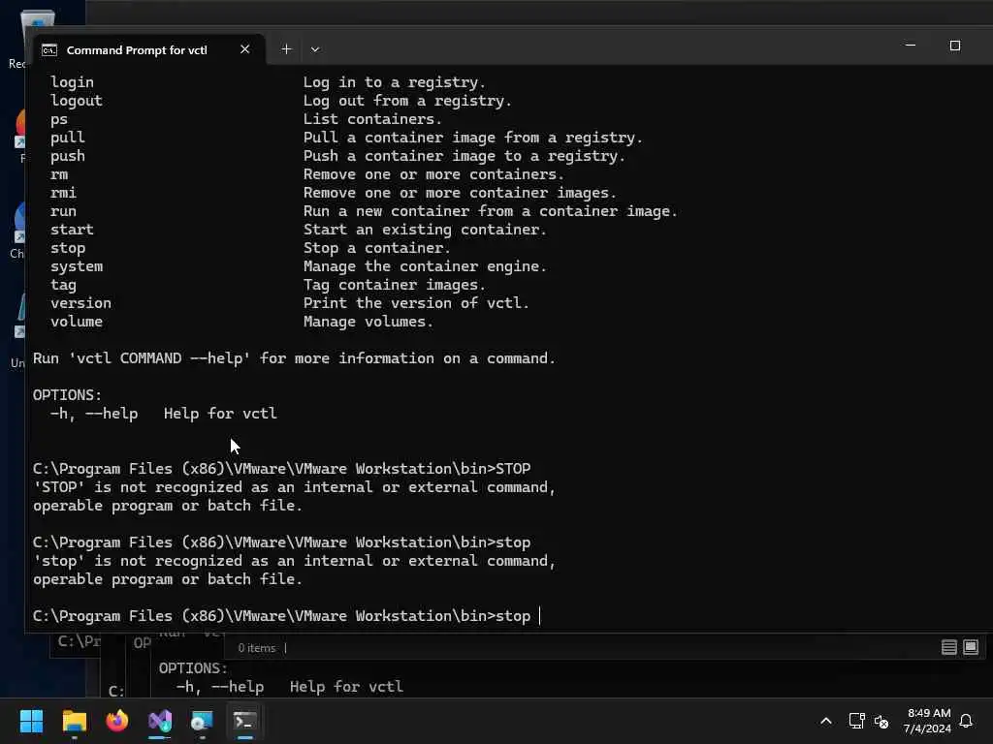Click the "Run 'vctl COMMAND --help'" line
Viewport: 993px width, 744px height.
point(294,358)
